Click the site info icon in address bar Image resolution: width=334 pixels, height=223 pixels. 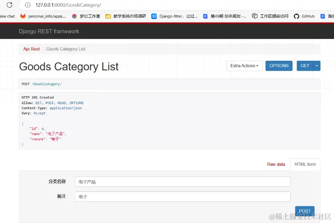(x=27, y=5)
